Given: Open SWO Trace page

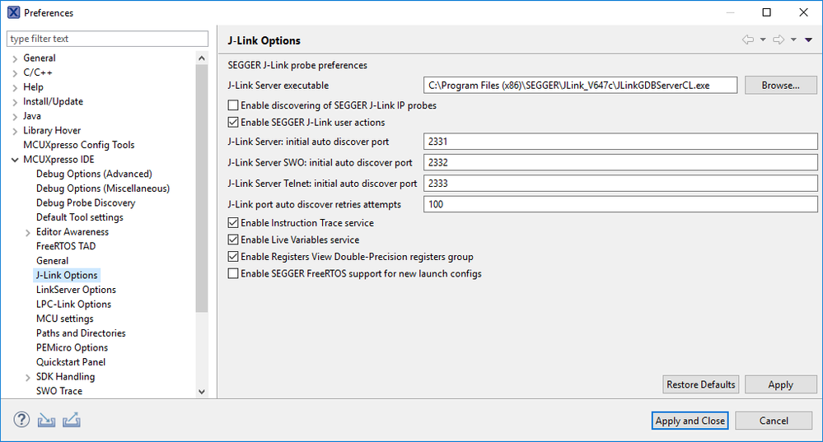Looking at the screenshot, I should coord(59,391).
